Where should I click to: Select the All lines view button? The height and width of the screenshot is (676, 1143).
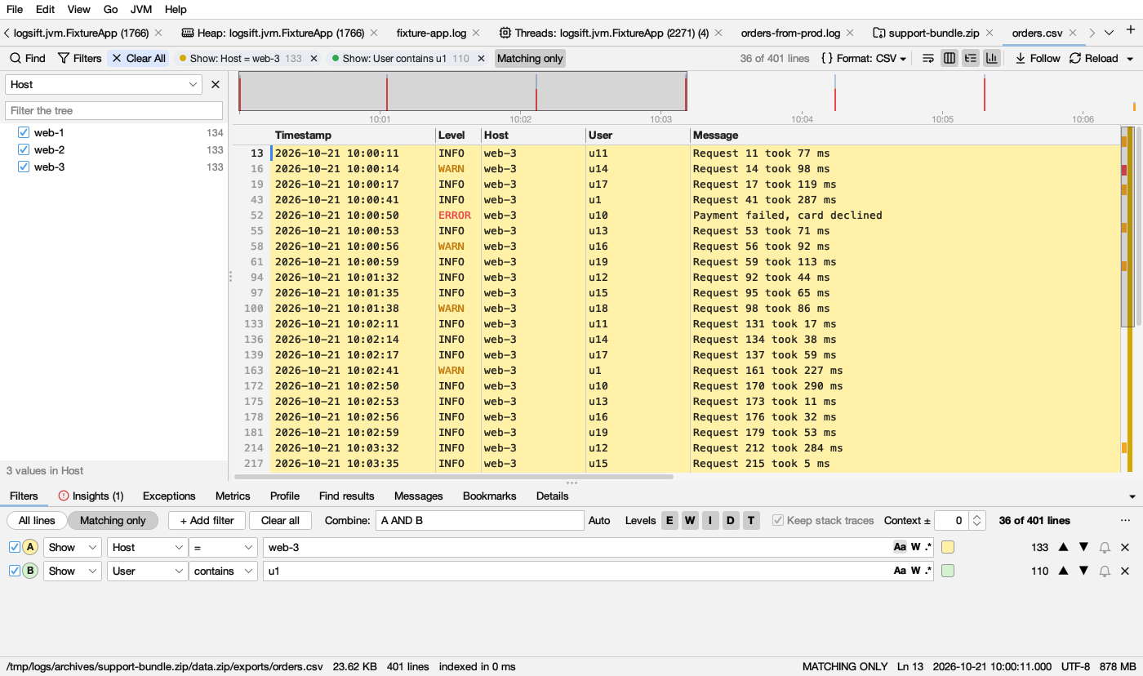pos(37,520)
